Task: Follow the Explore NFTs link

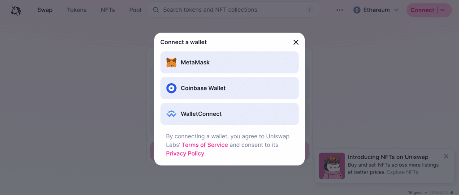Action: (403, 172)
